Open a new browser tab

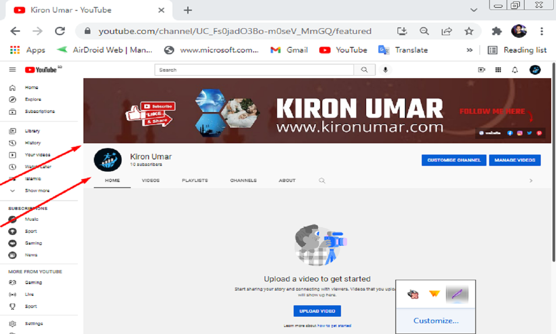pos(188,10)
